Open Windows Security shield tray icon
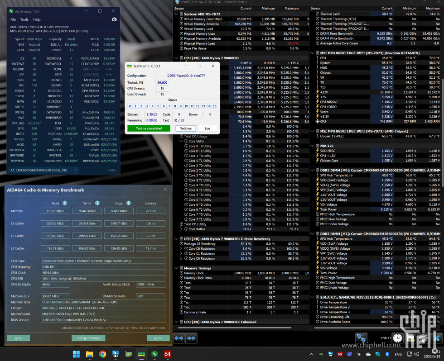The height and width of the screenshot is (361, 444). click(x=378, y=354)
